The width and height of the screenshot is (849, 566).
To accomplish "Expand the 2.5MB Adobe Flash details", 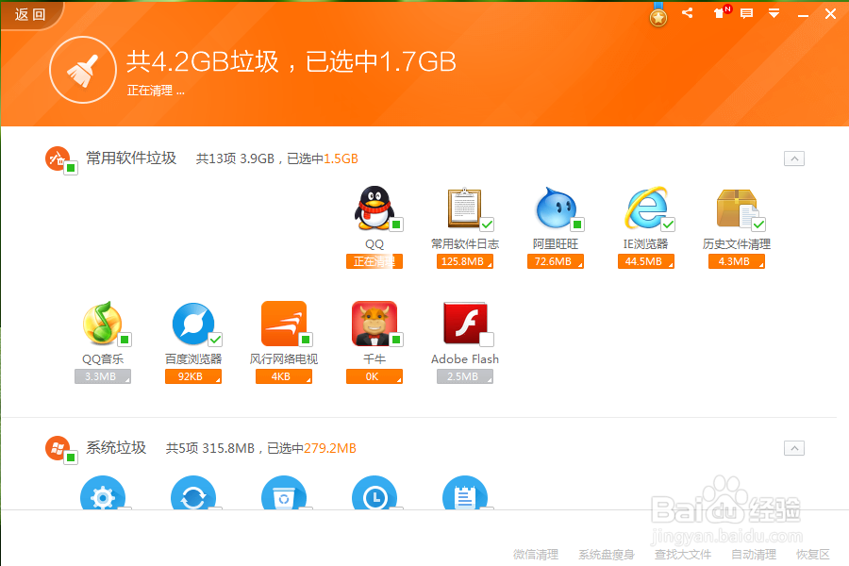I will pyautogui.click(x=465, y=376).
